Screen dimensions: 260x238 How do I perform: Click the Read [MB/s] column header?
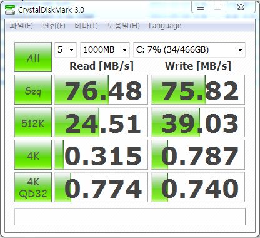tap(101, 66)
